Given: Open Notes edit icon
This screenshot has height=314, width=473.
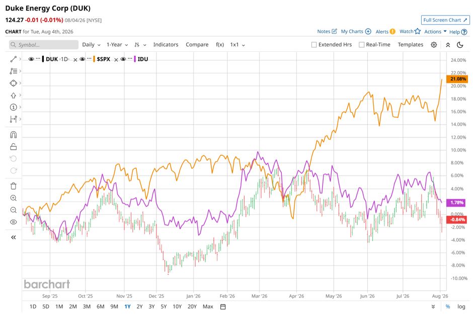Looking at the screenshot, I should click(334, 31).
